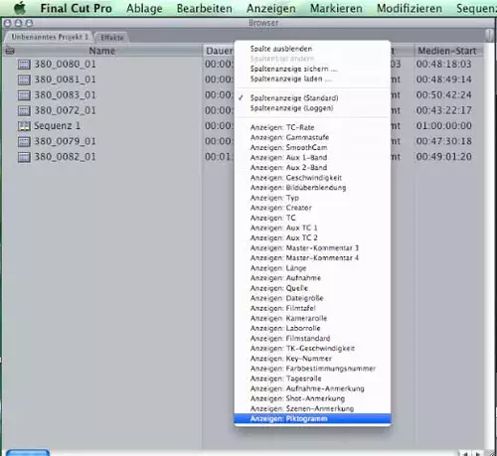Click the clip icon of 380_0080_01
Viewport: 497px width, 456px height.
click(24, 65)
